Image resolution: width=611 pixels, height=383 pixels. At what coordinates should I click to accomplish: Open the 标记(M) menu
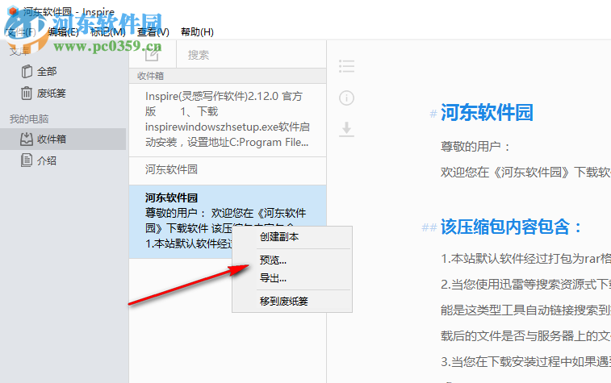[x=107, y=32]
